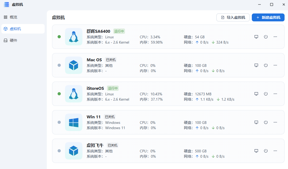The image size is (288, 169).
Task: Click the Win 11 VM name
Action: click(94, 117)
